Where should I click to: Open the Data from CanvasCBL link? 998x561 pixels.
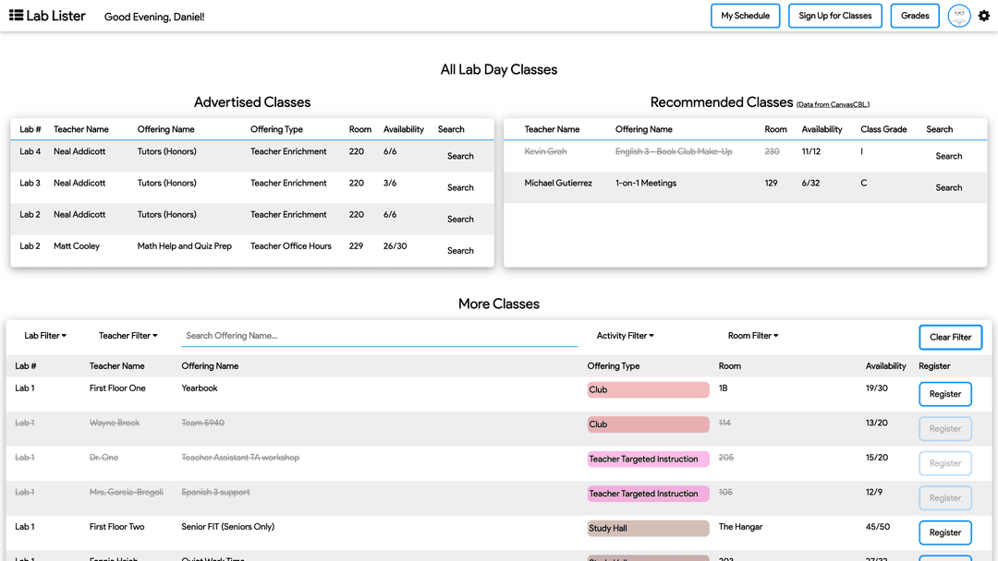point(833,104)
